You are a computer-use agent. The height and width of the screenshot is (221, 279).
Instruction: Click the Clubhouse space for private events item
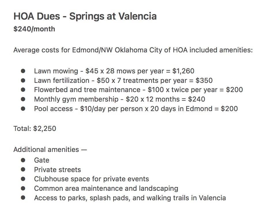tap(91, 179)
